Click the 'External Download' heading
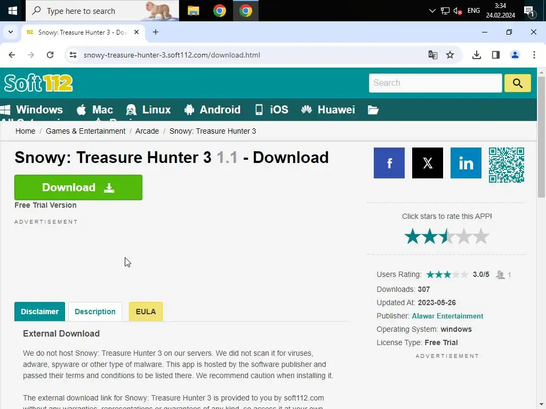The image size is (546, 409). point(61,334)
